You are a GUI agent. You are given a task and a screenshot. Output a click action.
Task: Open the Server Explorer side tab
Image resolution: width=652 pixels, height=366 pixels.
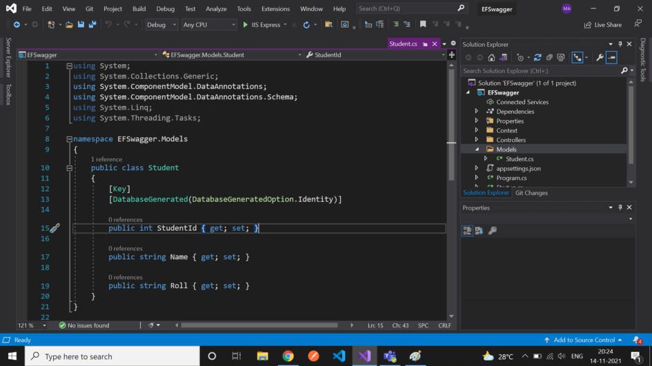[x=8, y=57]
